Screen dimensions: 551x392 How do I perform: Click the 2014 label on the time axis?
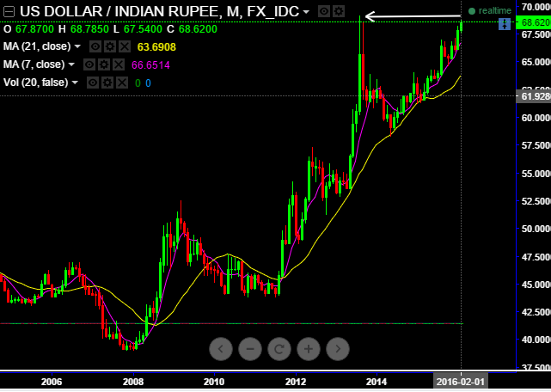[377, 382]
